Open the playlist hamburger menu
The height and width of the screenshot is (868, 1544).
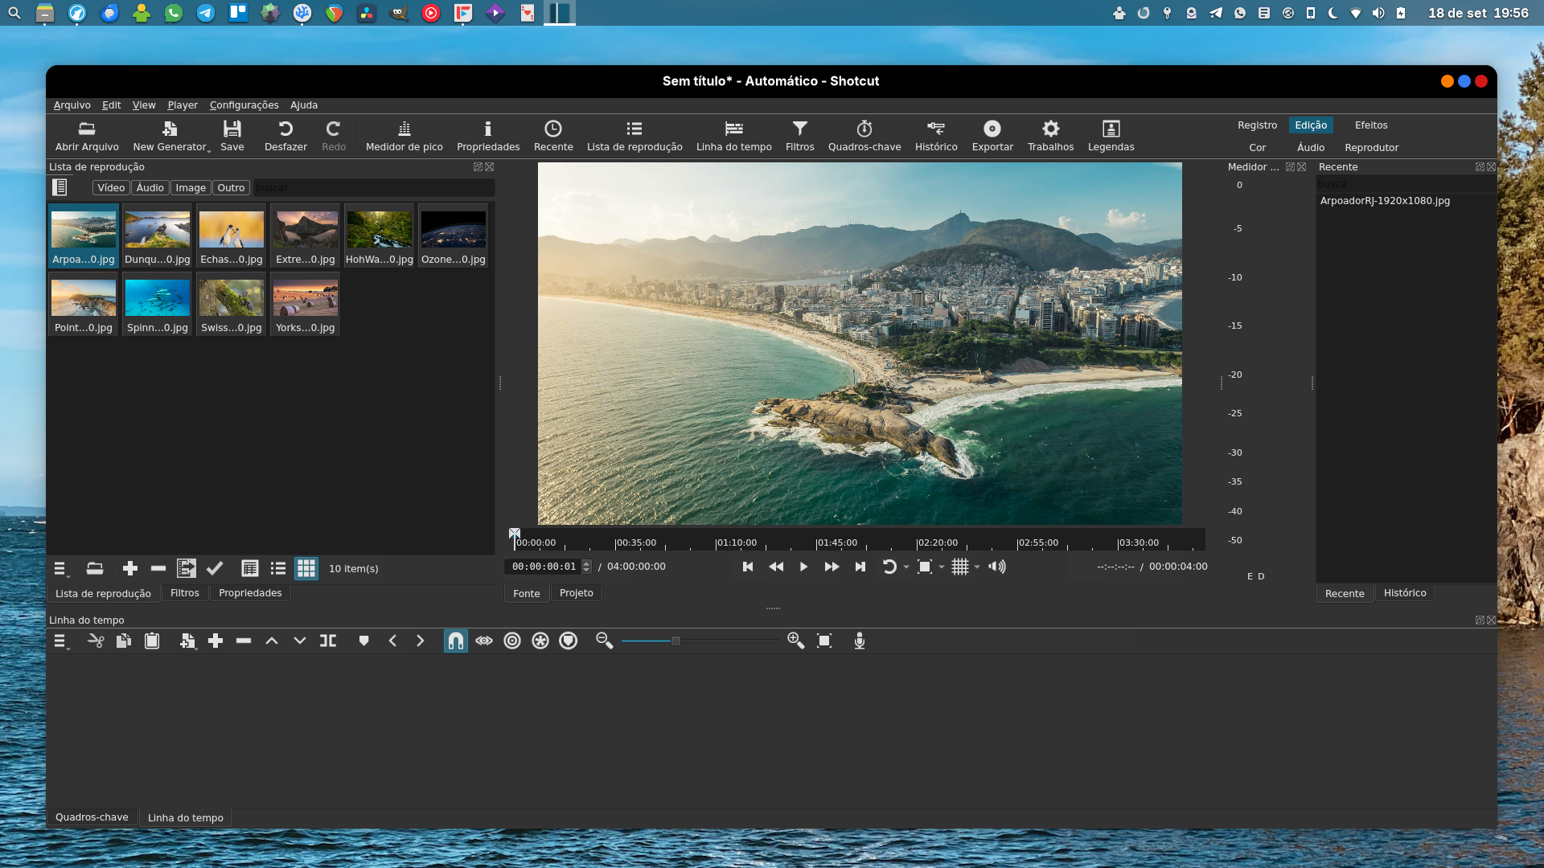pyautogui.click(x=60, y=569)
